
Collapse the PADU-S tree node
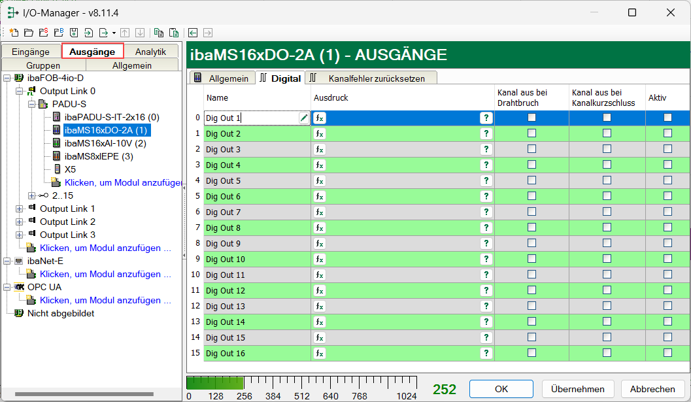[31, 104]
